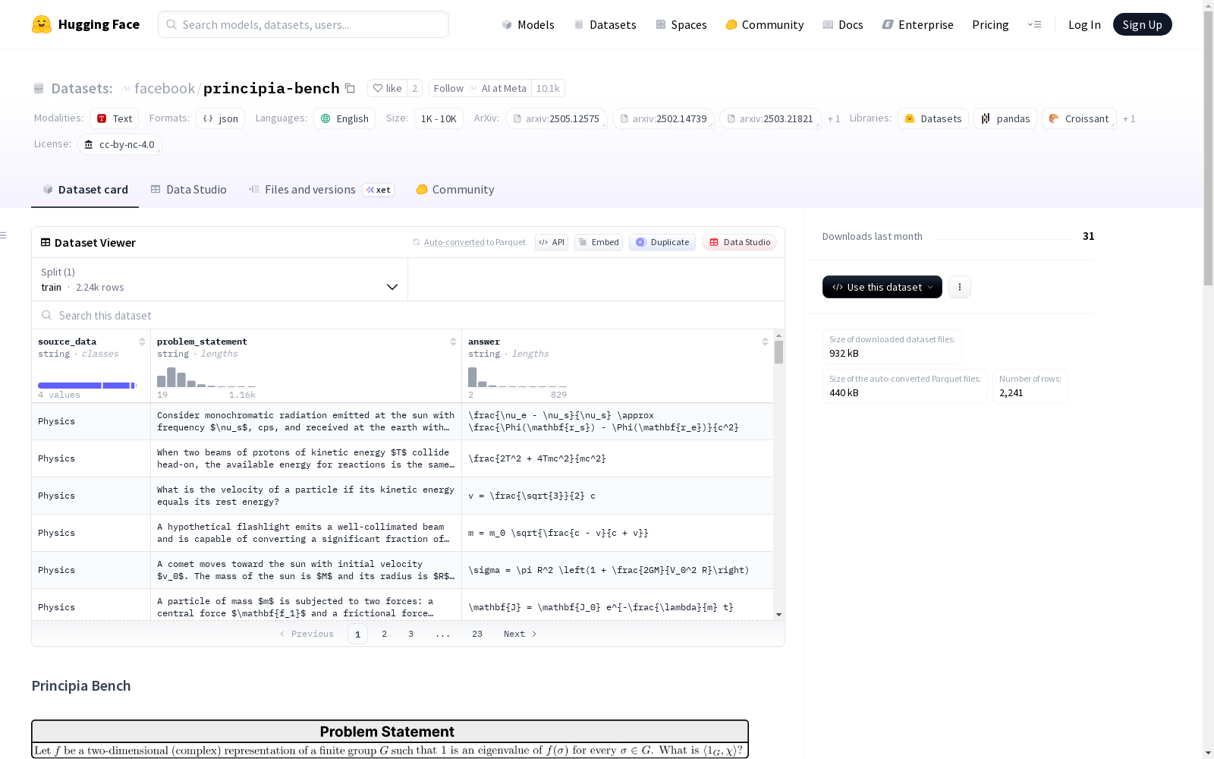
Task: Click the dataset table vertical scrollbar thumb
Action: coord(778,352)
